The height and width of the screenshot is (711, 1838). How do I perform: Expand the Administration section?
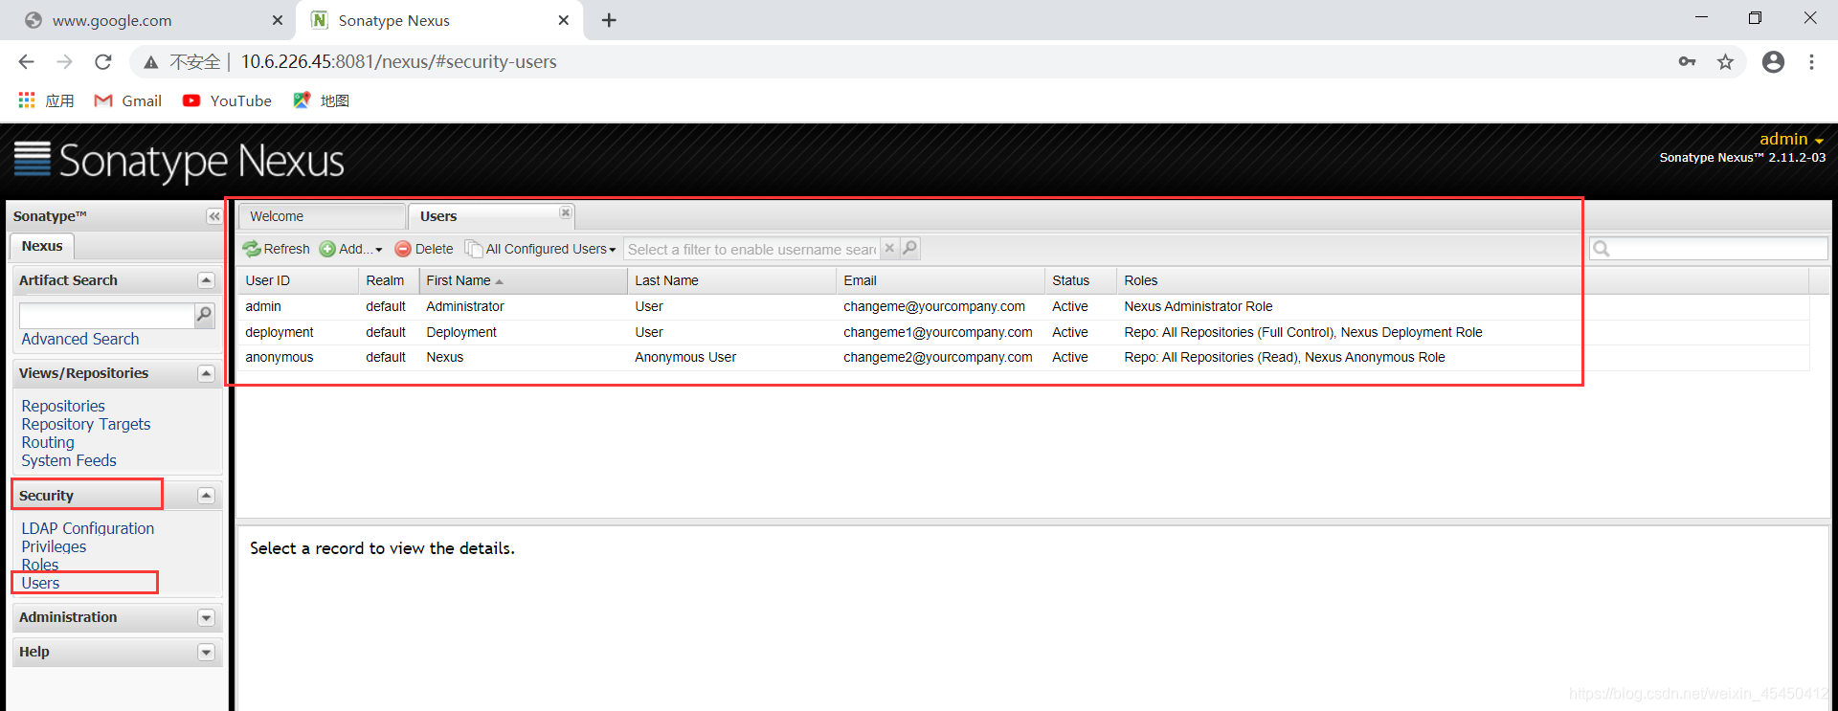(x=206, y=618)
